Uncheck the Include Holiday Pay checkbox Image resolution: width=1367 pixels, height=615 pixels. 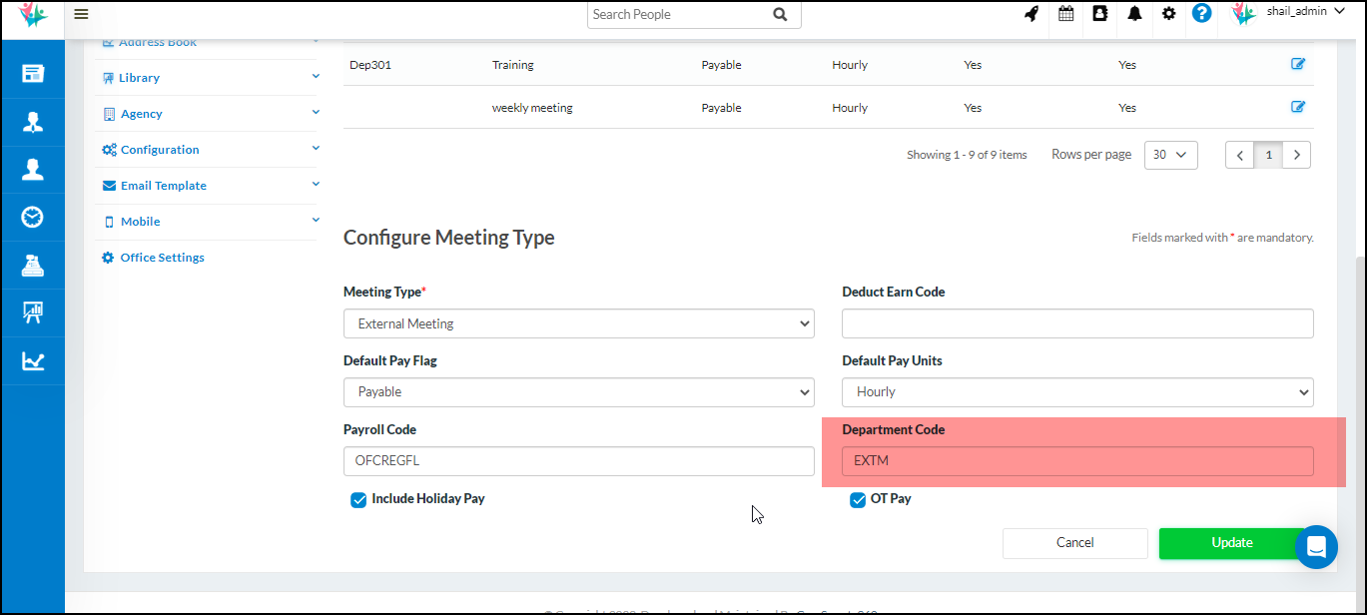point(358,500)
